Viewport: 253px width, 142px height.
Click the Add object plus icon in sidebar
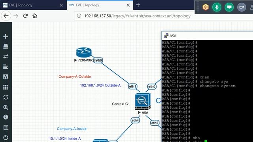pos(6,36)
